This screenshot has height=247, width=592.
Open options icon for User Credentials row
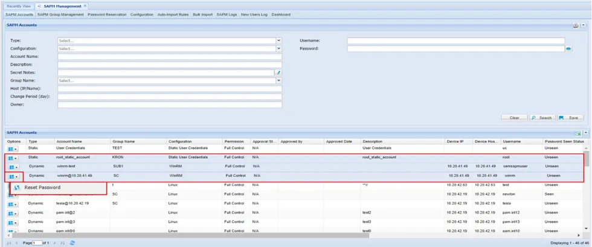tap(13, 149)
